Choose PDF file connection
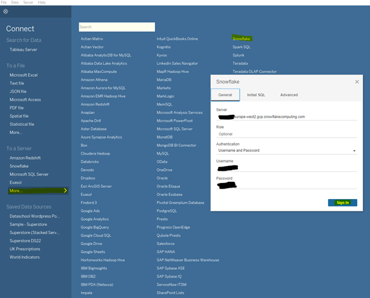 17,108
